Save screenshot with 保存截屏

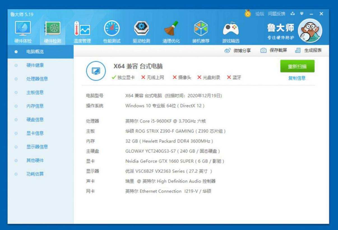(274, 51)
